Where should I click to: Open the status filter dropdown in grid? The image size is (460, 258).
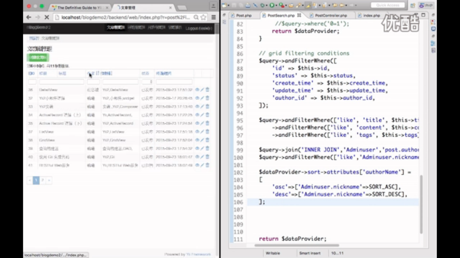point(147,82)
